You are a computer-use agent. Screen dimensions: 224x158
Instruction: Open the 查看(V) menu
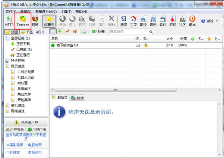tap(26, 12)
